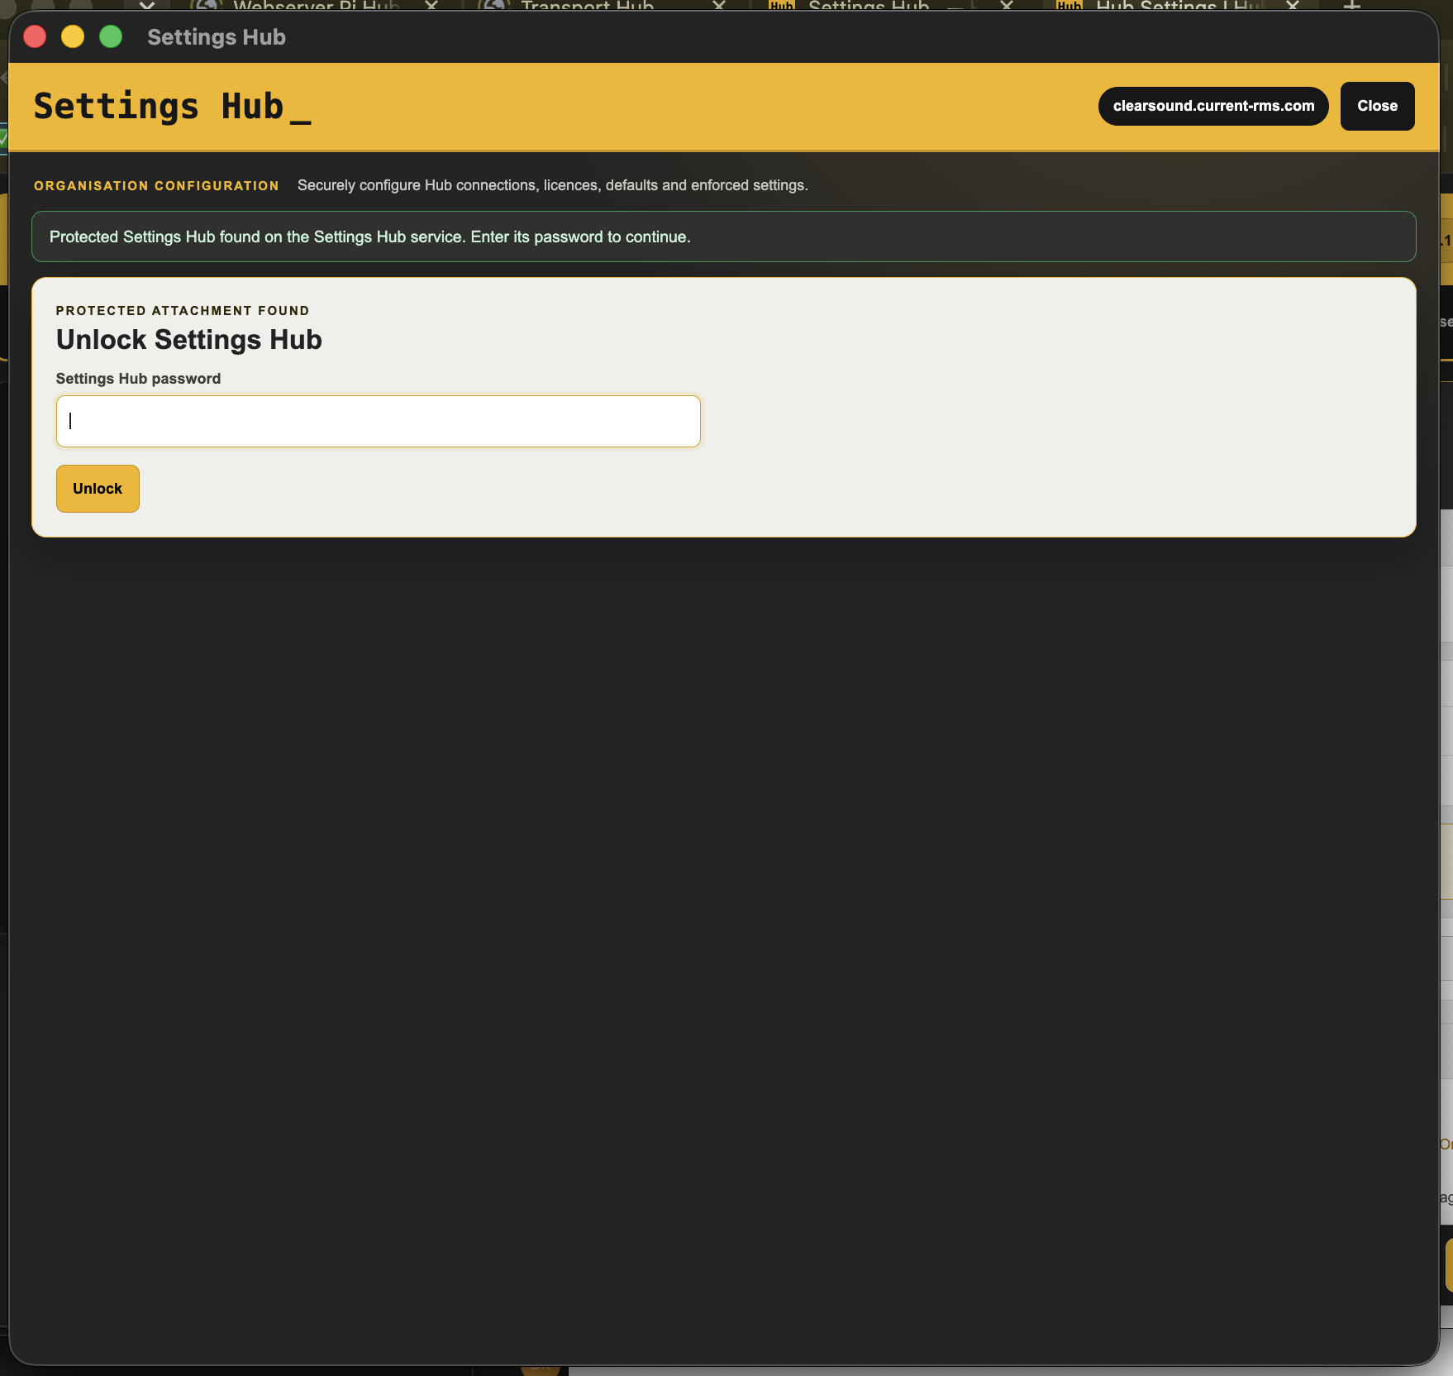Click the clearsound.current-rms.com domain pill
This screenshot has height=1376, width=1453.
[x=1213, y=106]
